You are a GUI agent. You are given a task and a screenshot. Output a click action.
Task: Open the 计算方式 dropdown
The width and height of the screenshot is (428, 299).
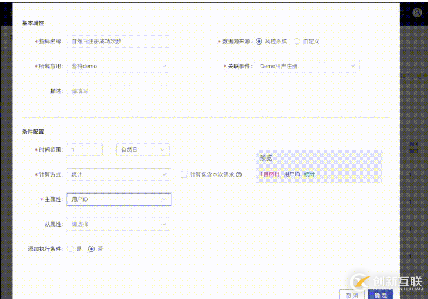coord(119,174)
